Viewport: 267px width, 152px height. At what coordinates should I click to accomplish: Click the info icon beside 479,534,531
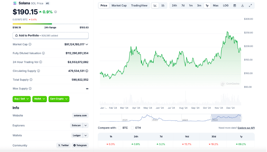87,71
